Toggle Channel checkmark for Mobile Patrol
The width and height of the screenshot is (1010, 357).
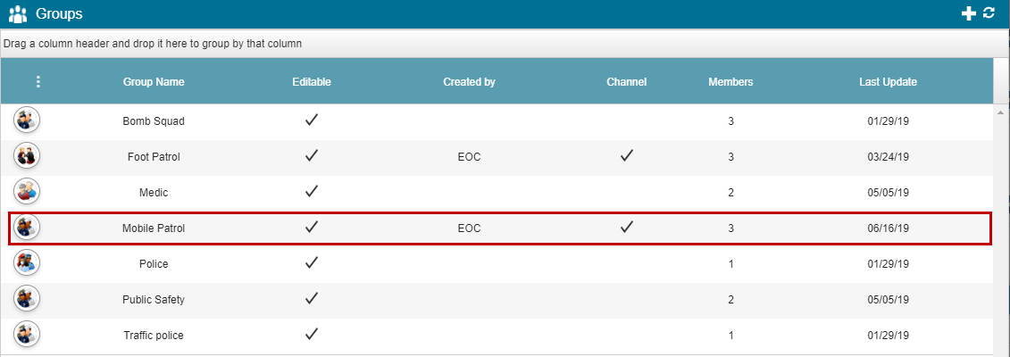point(627,227)
